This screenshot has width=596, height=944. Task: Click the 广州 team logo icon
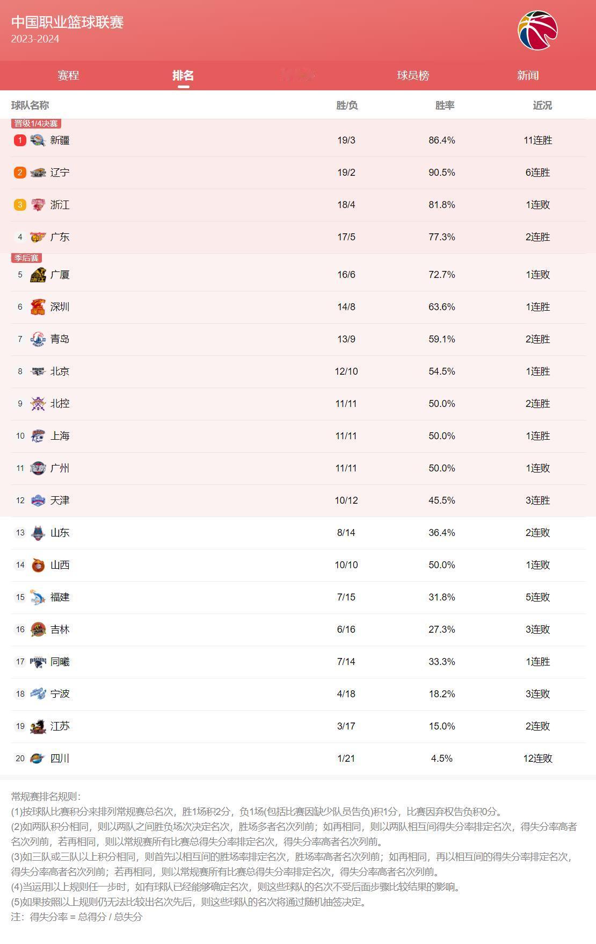coord(38,468)
